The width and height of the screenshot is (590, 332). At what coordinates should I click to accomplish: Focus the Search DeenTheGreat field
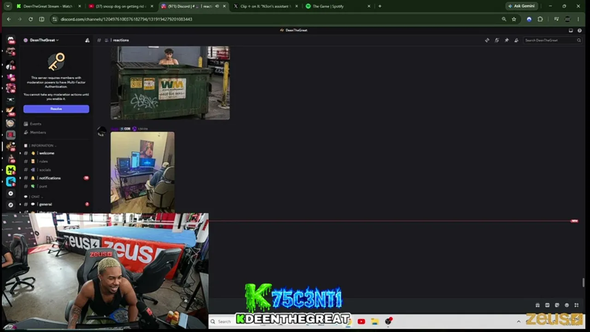click(x=552, y=40)
